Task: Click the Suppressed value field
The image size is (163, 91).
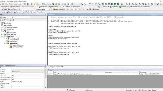Action: (28, 76)
